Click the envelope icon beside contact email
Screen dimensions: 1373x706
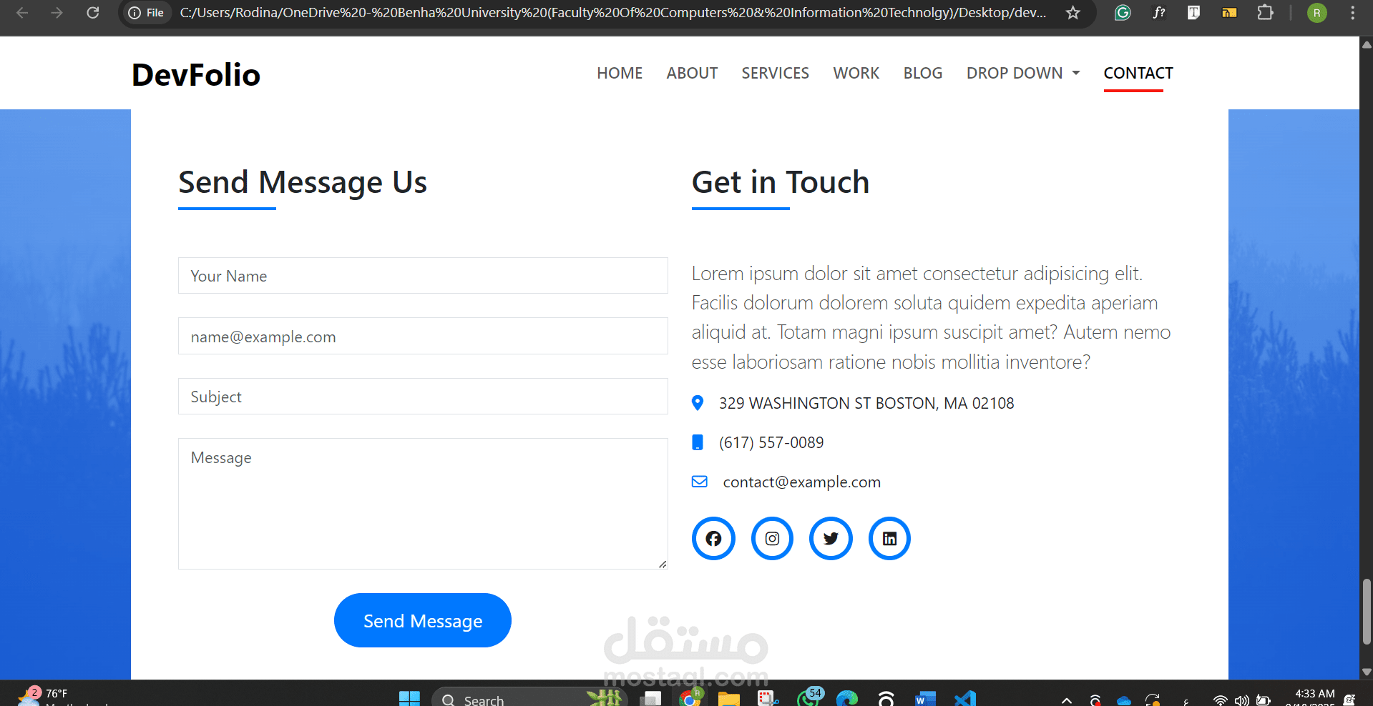[700, 482]
